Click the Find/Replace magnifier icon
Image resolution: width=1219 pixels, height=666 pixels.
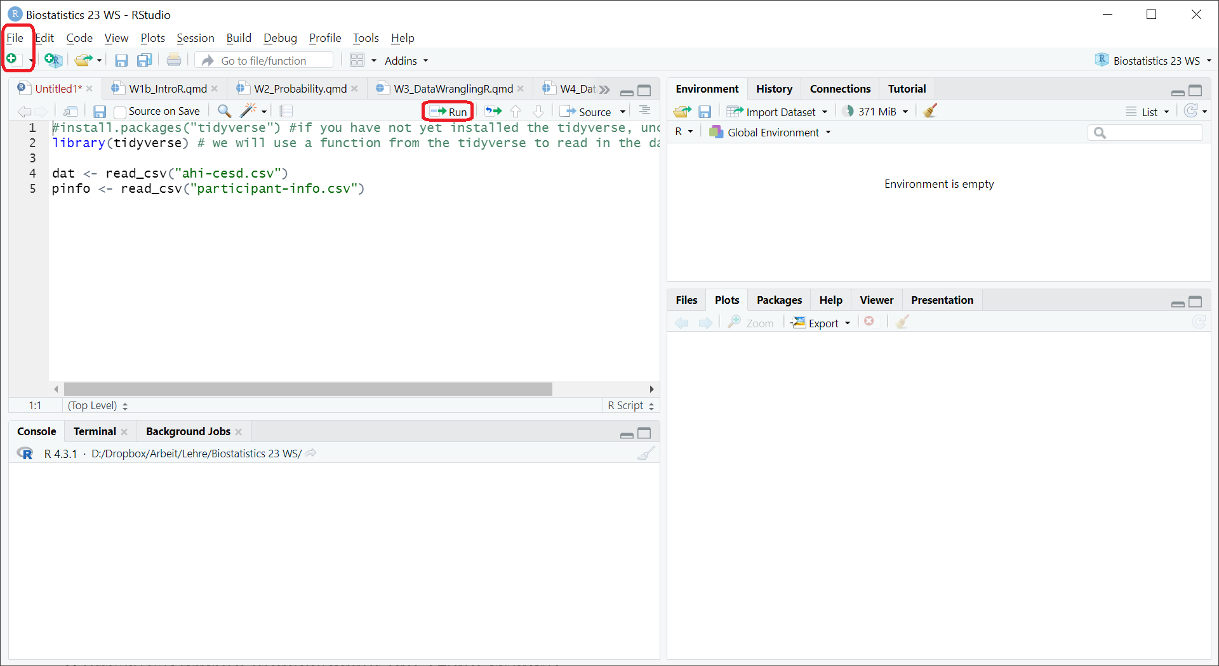(224, 112)
